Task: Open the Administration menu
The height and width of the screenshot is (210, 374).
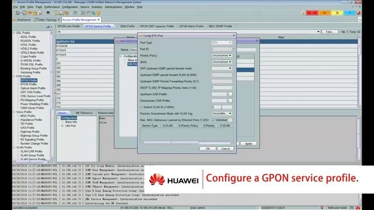Action: coord(113,7)
